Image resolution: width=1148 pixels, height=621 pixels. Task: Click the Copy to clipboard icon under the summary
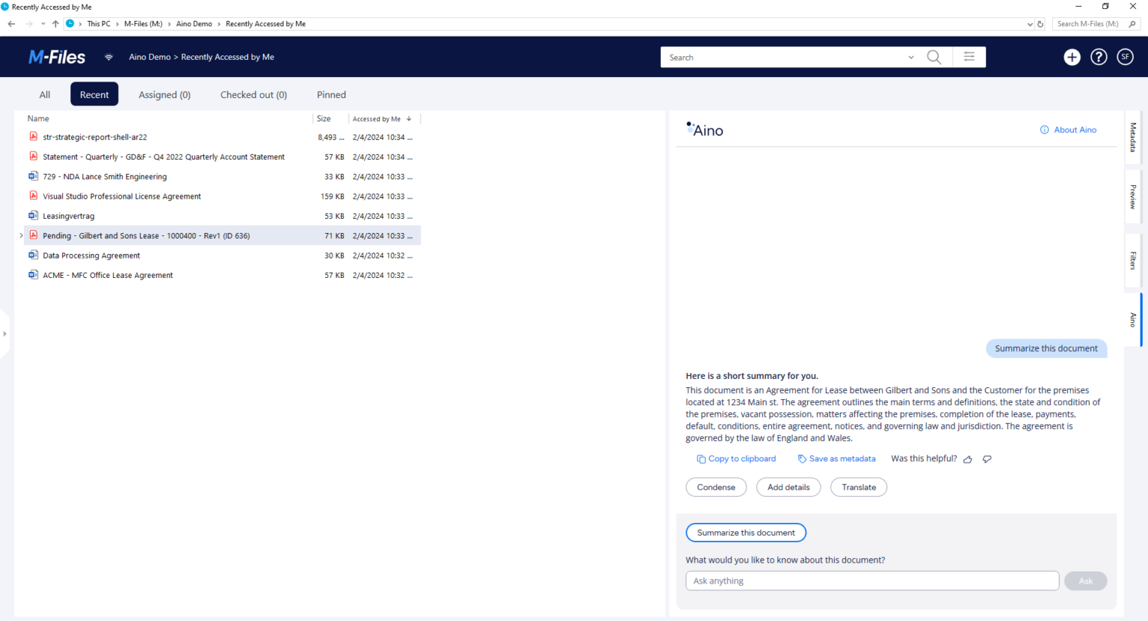pyautogui.click(x=700, y=458)
